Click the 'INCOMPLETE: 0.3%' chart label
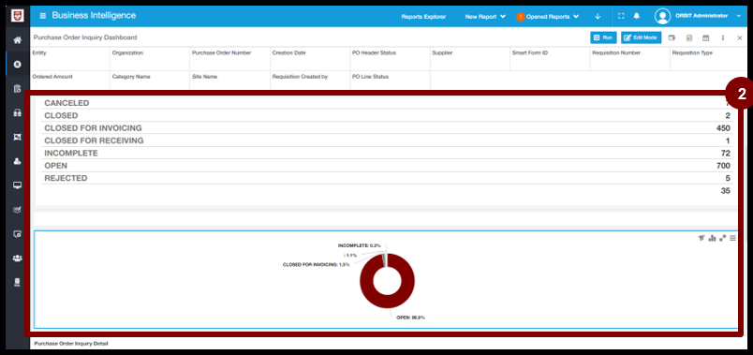The height and width of the screenshot is (355, 753). pos(360,245)
